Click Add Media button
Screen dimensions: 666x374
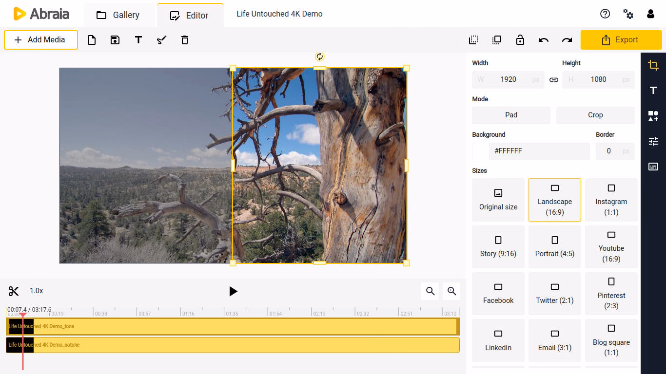pyautogui.click(x=40, y=40)
